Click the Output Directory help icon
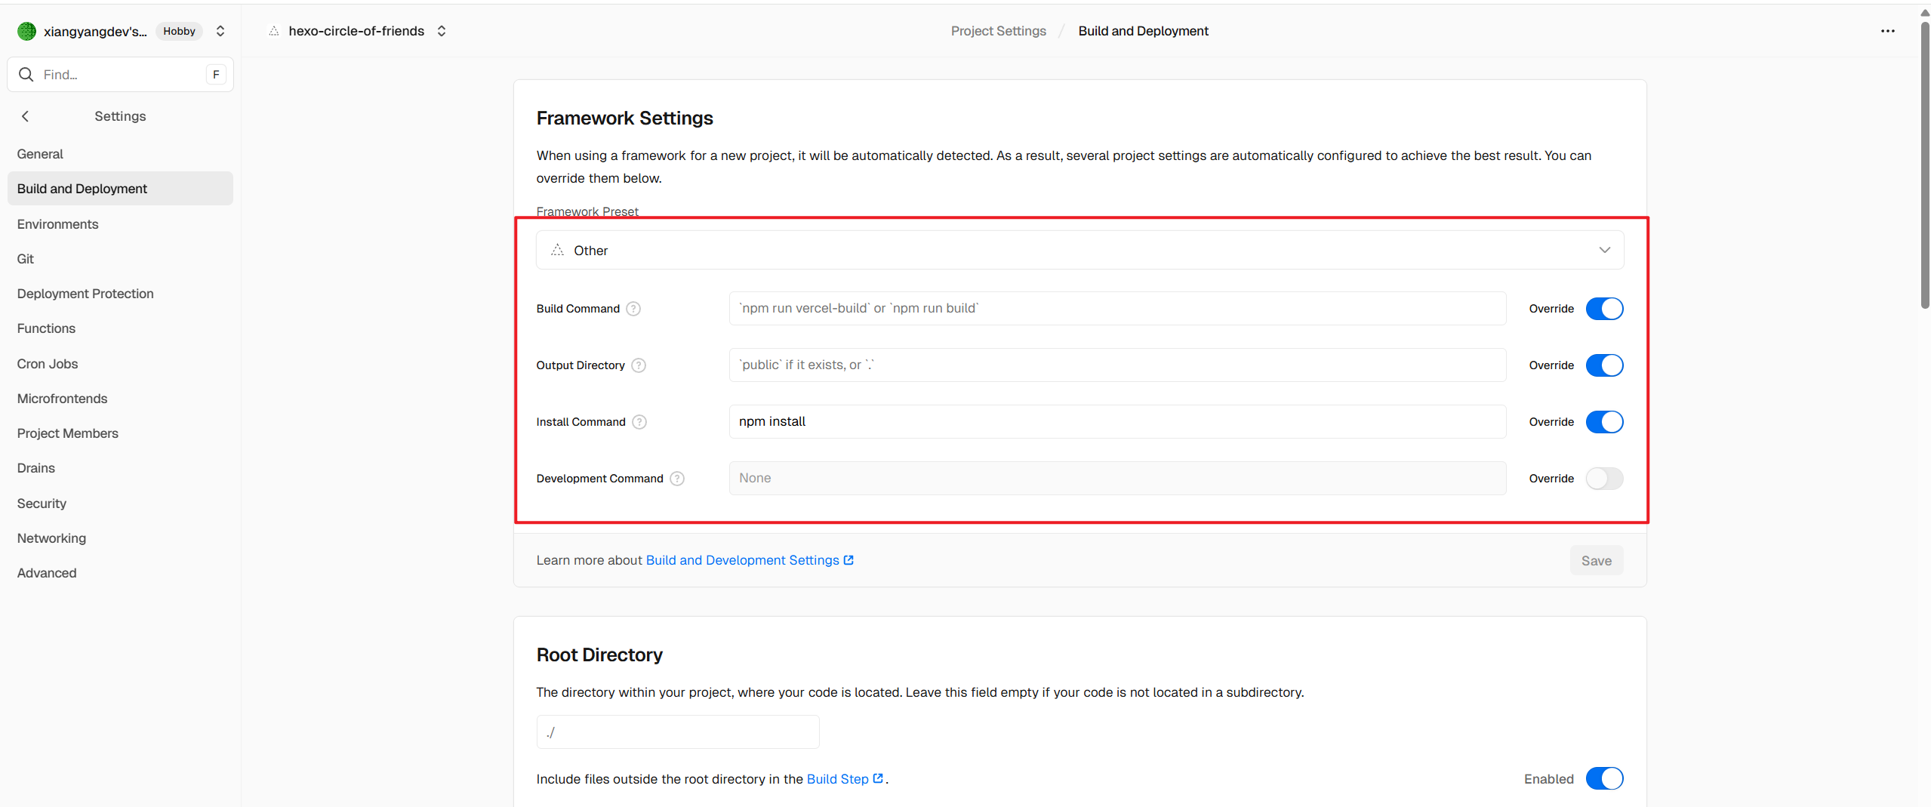1931x807 pixels. click(x=639, y=365)
